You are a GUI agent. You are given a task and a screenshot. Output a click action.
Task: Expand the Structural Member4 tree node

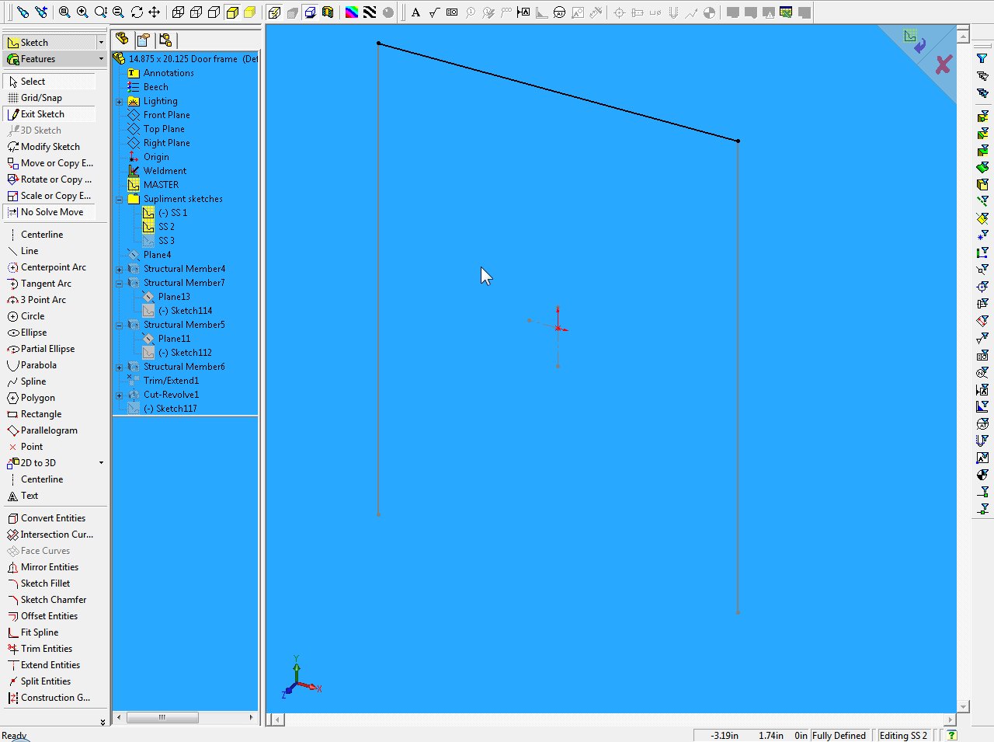tap(120, 270)
